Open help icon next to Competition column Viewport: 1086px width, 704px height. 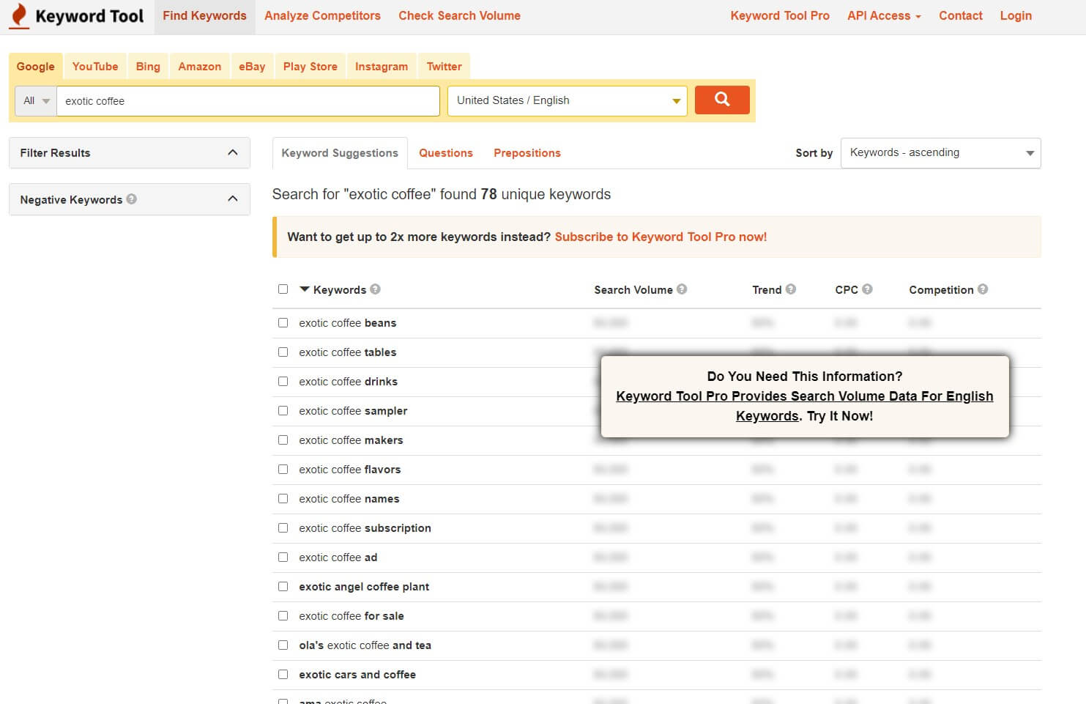coord(983,289)
